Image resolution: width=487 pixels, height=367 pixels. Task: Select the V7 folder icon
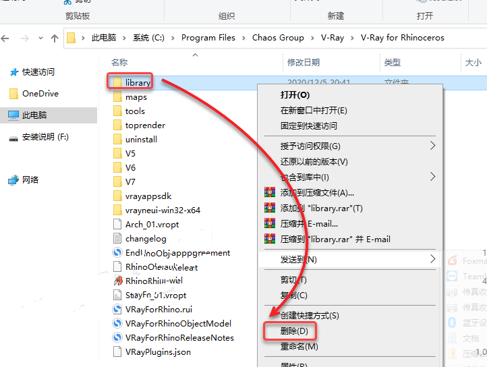coord(117,181)
